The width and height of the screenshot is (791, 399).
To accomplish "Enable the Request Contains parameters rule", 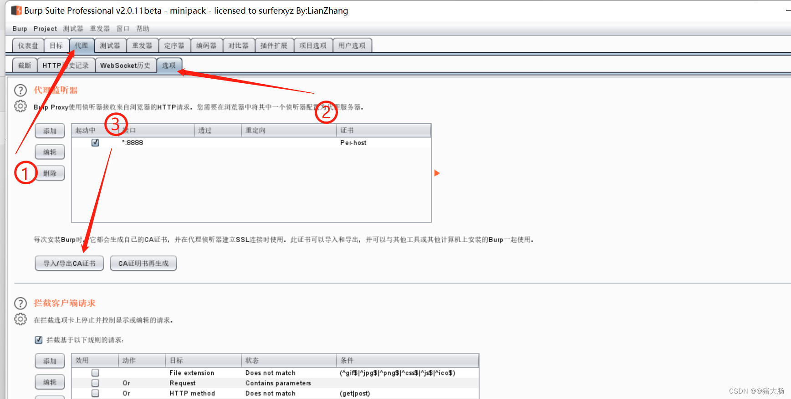I will tap(95, 383).
